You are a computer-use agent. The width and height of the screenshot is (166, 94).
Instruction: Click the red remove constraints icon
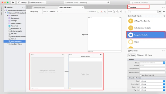(102, 11)
